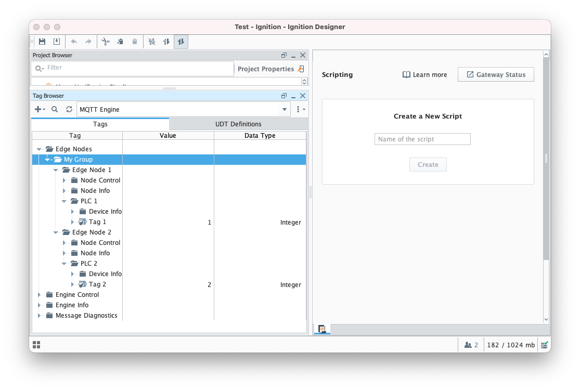This screenshot has width=580, height=391.
Task: Open the Learn more link
Action: [x=424, y=75]
